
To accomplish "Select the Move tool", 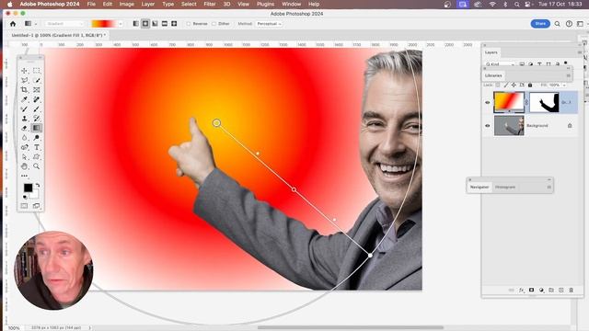I will tap(25, 71).
